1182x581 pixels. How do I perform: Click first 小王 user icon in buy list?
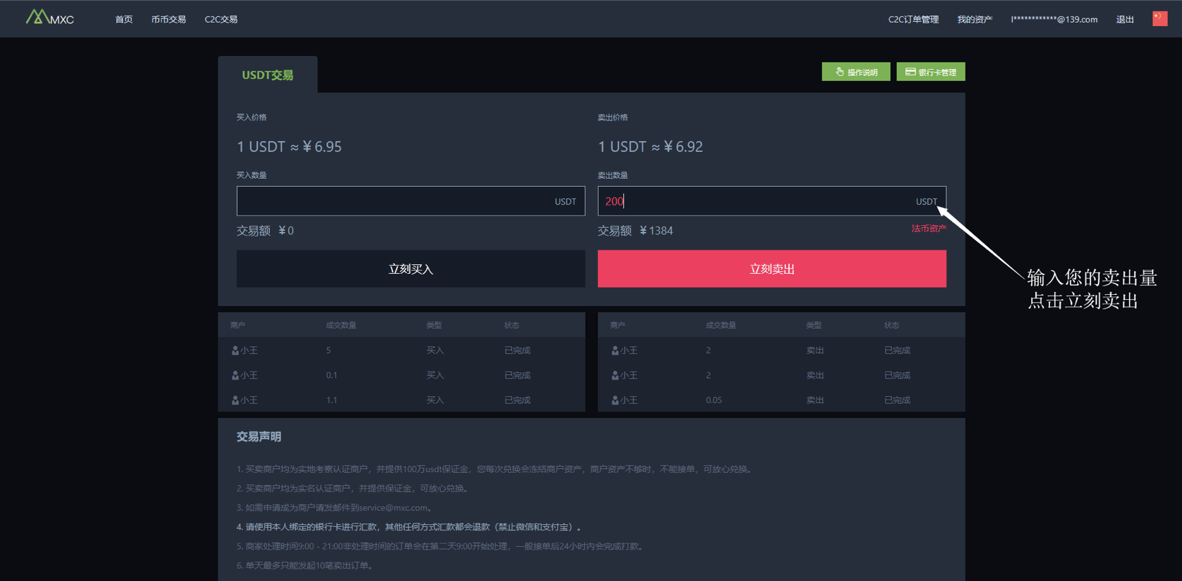click(x=235, y=350)
